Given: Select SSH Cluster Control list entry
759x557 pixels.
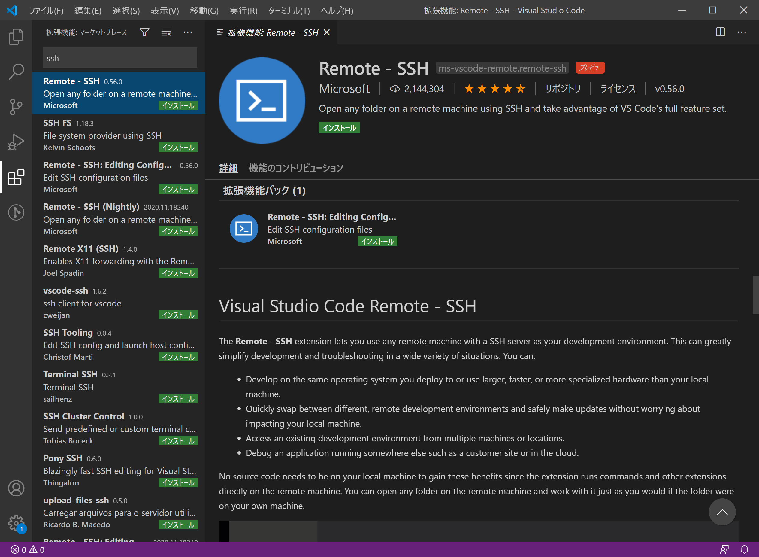Looking at the screenshot, I should point(119,428).
